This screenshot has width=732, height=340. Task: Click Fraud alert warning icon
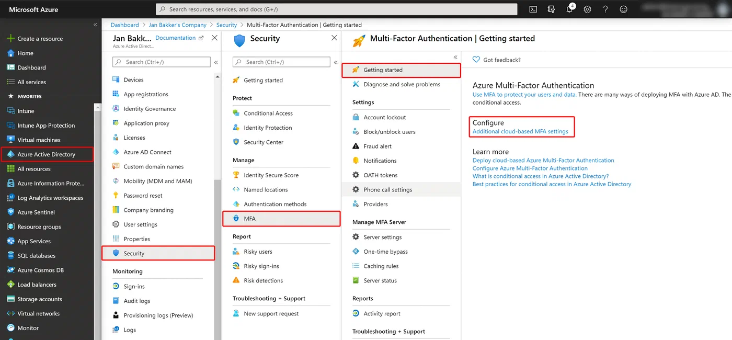click(x=356, y=146)
